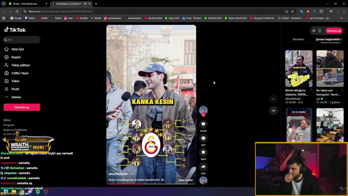
Task: Open the Chrome apps grid icon
Action: tap(4, 18)
